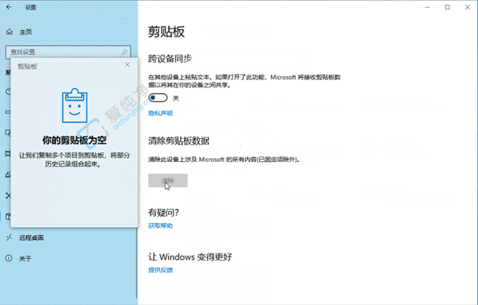Click the home icon beside 主页
This screenshot has width=478, height=305.
tap(10, 32)
